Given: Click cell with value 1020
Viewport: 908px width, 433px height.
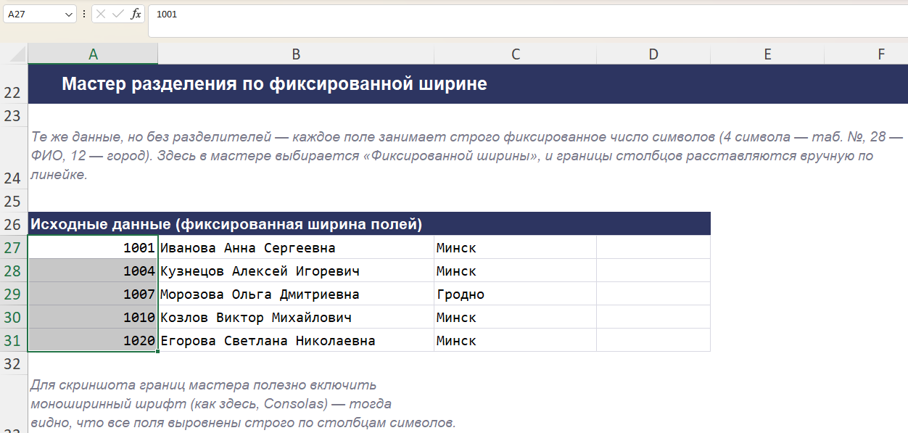Looking at the screenshot, I should point(93,340).
